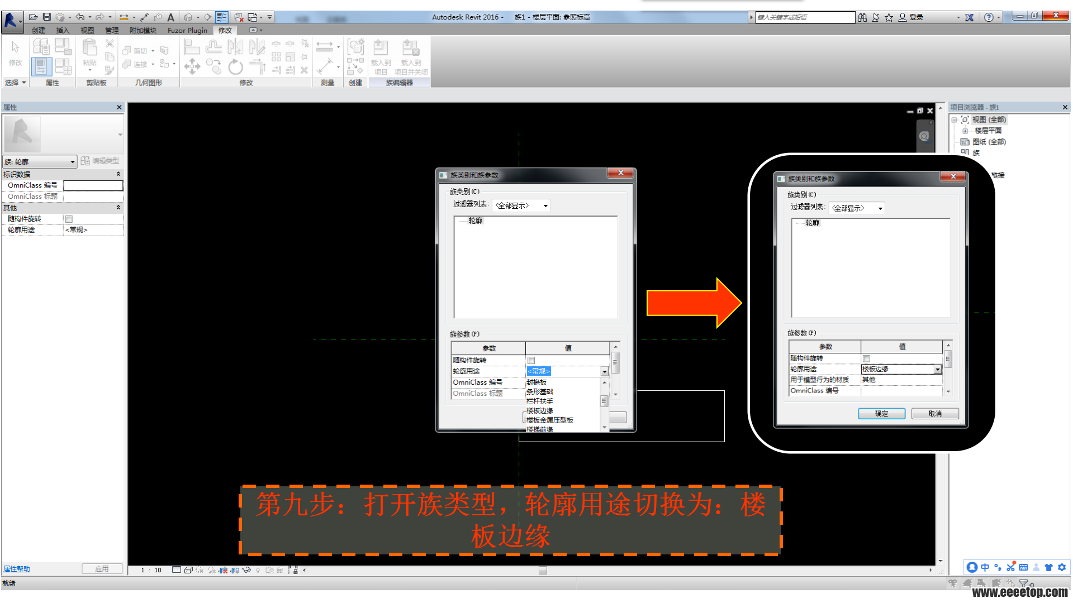1073x603 pixels.
Task: Choose 封檐板 from the dropdown list
Action: (x=536, y=382)
